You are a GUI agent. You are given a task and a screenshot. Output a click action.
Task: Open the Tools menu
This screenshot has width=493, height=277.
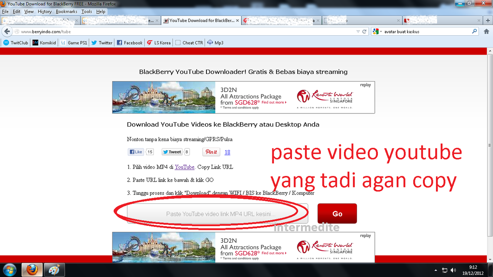[x=87, y=12]
